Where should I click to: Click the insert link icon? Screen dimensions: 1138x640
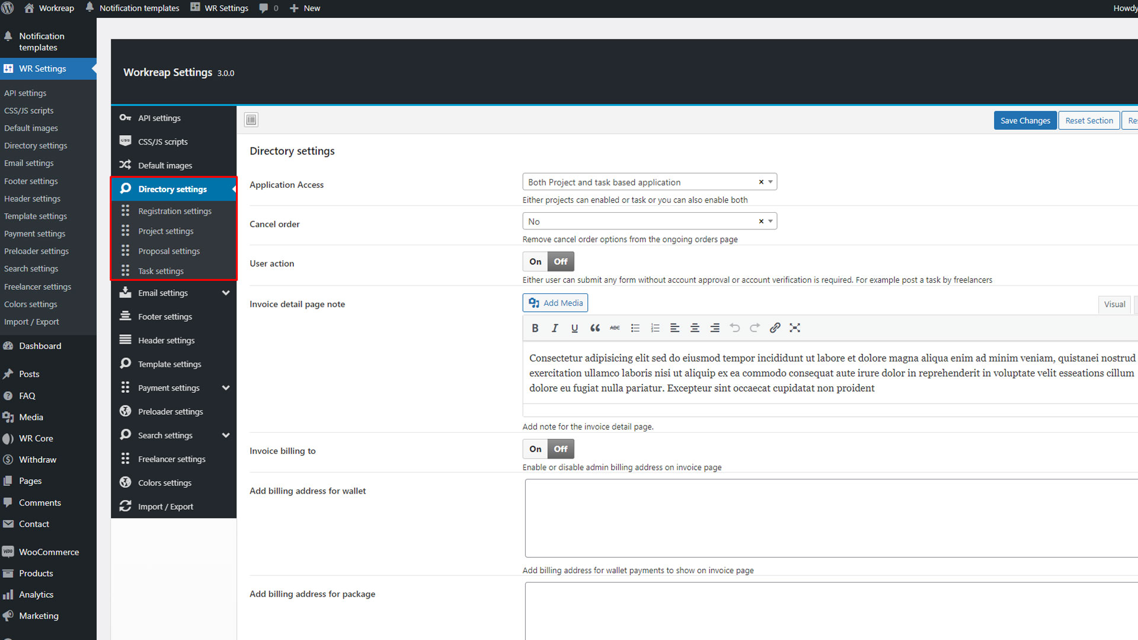(x=775, y=328)
